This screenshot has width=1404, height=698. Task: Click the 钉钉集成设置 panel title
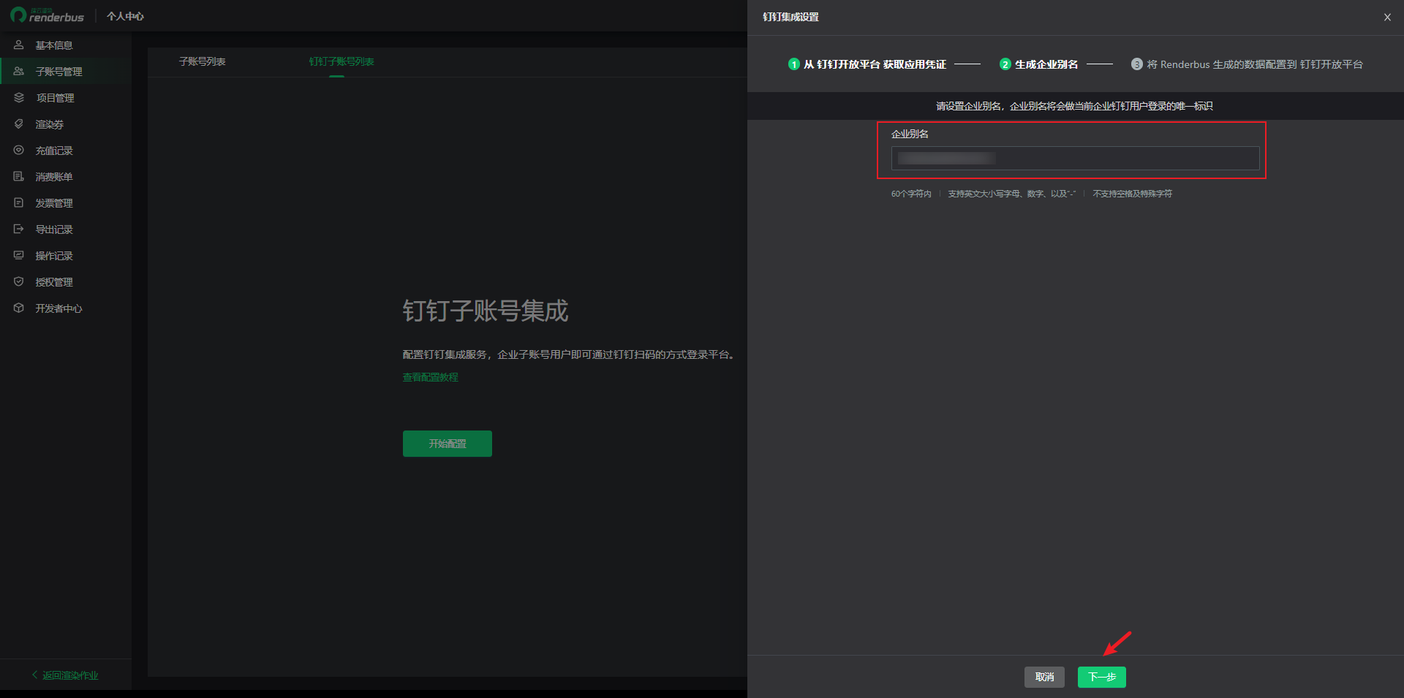coord(790,17)
